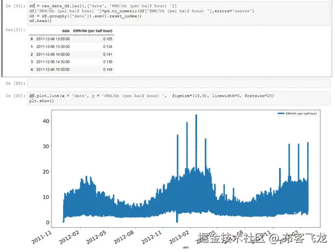Click y-axis tick label 10
The image size is (335, 252).
(x=46, y=197)
